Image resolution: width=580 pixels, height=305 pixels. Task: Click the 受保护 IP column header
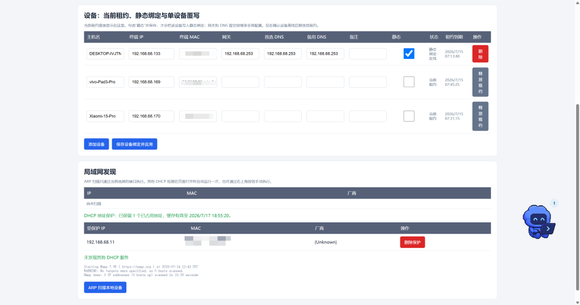pos(96,229)
